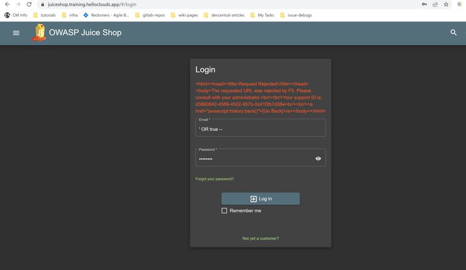This screenshot has height=270, width=466.
Task: Click the Login heading text
Action: pyautogui.click(x=206, y=70)
